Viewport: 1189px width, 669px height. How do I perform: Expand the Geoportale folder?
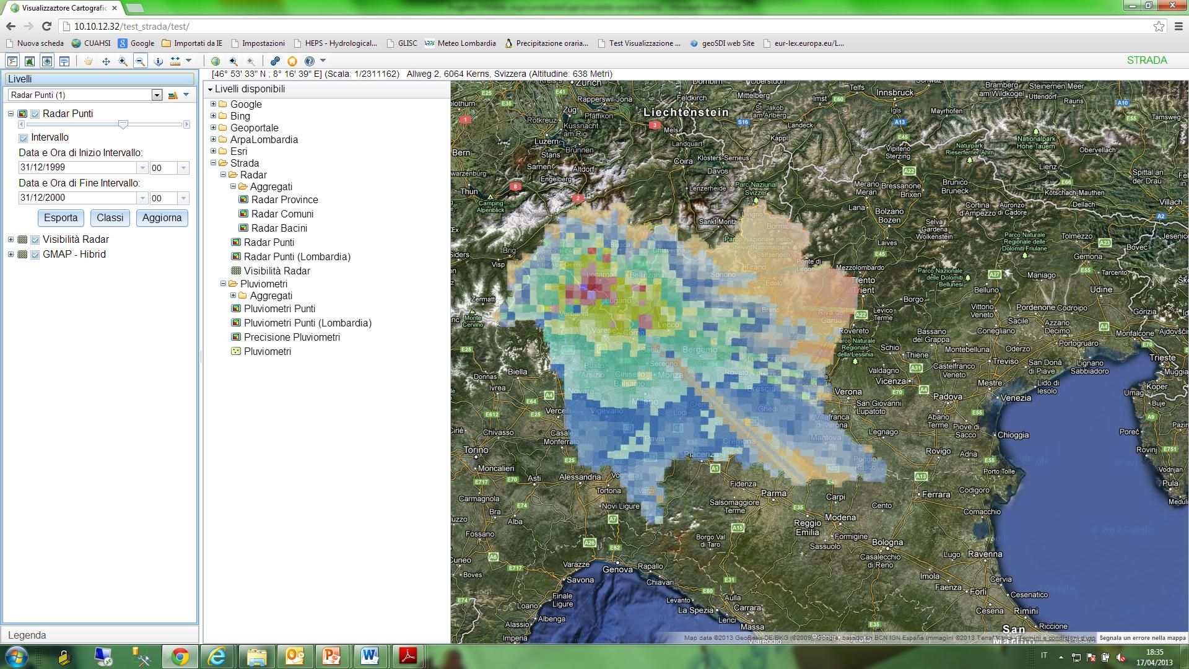(214, 128)
